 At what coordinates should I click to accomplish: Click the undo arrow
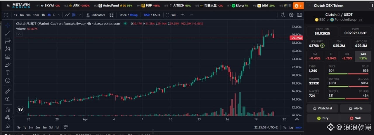[183, 15]
